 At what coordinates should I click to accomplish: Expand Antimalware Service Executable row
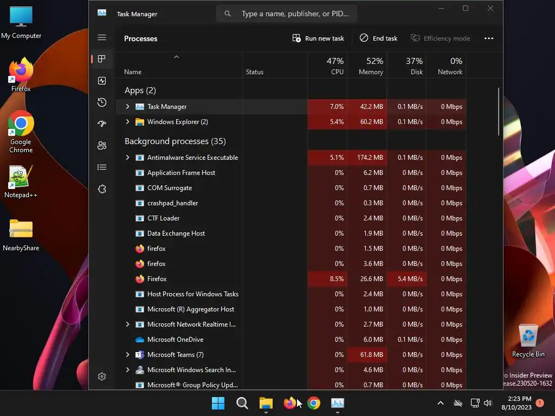coord(128,158)
